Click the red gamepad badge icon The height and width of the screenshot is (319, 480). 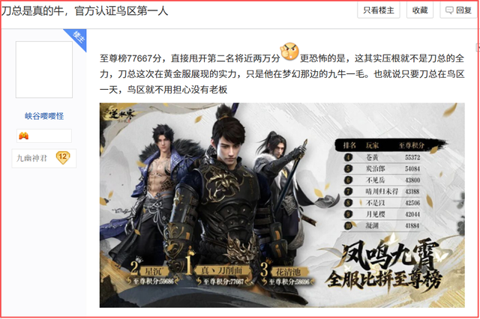[x=23, y=136]
